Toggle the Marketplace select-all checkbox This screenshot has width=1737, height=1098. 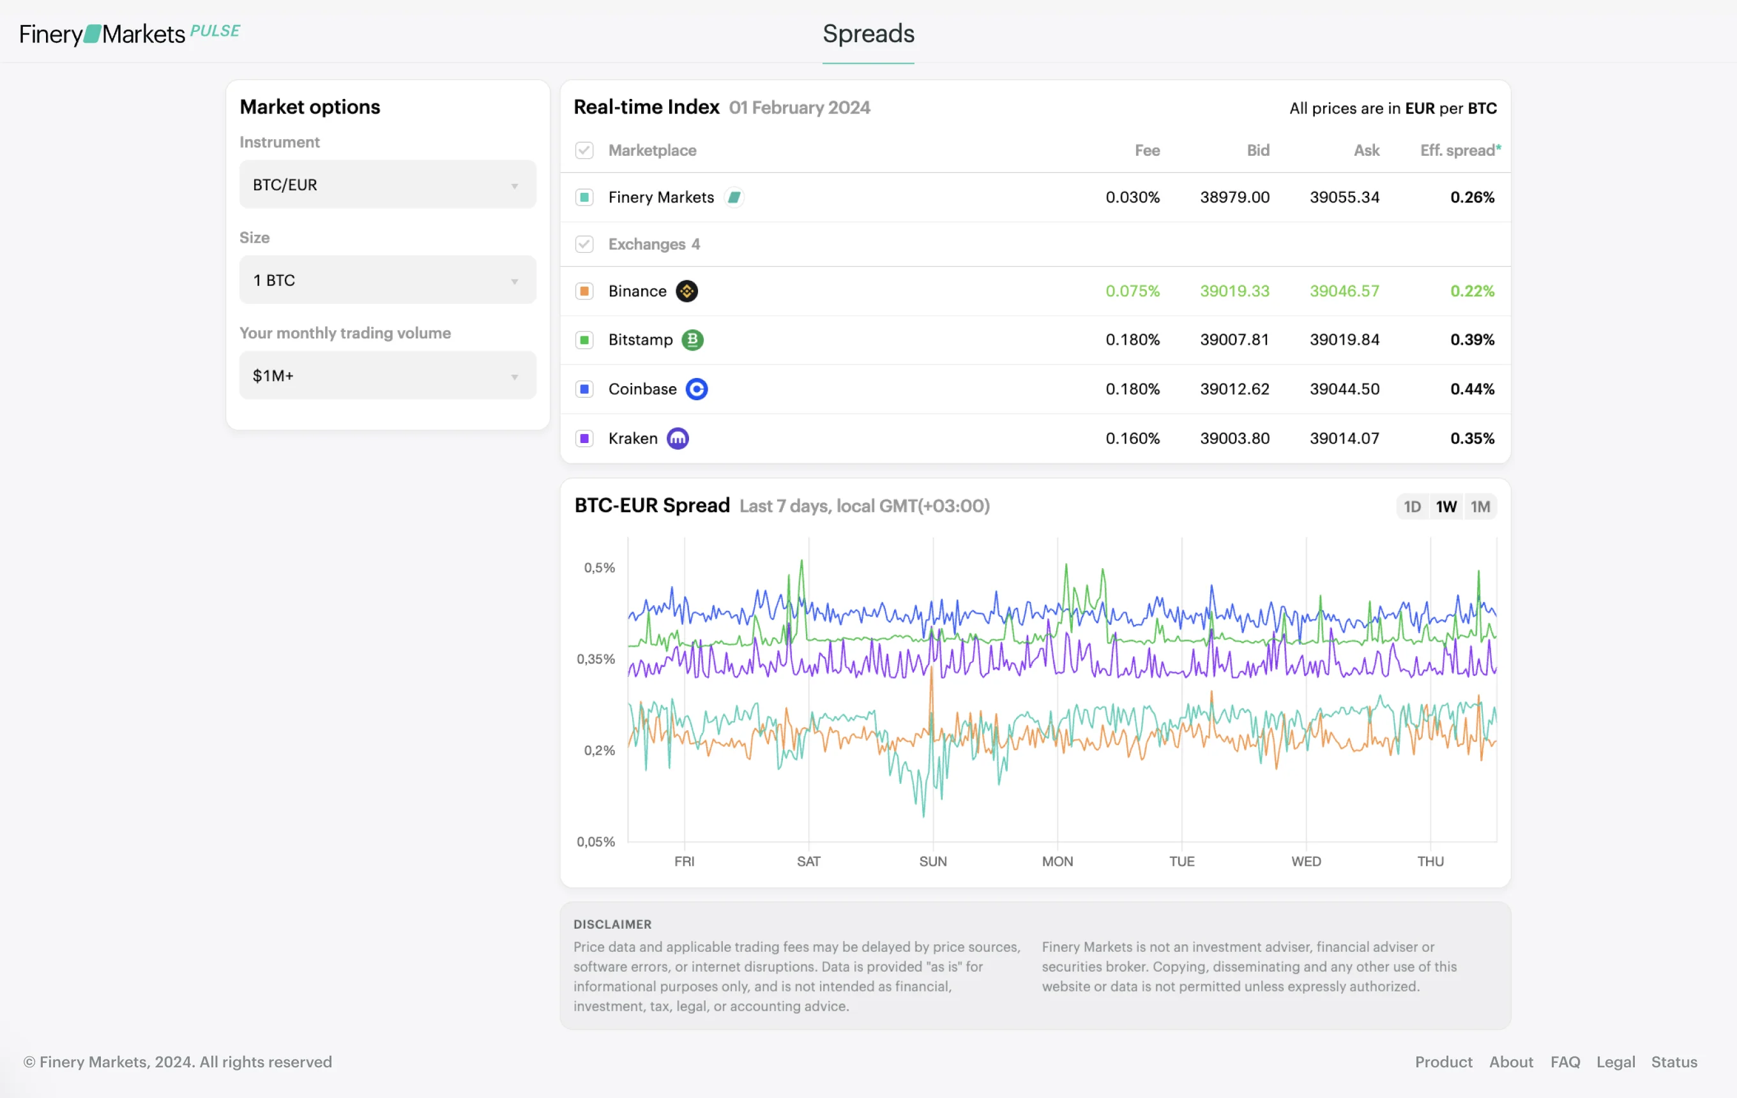(x=584, y=151)
